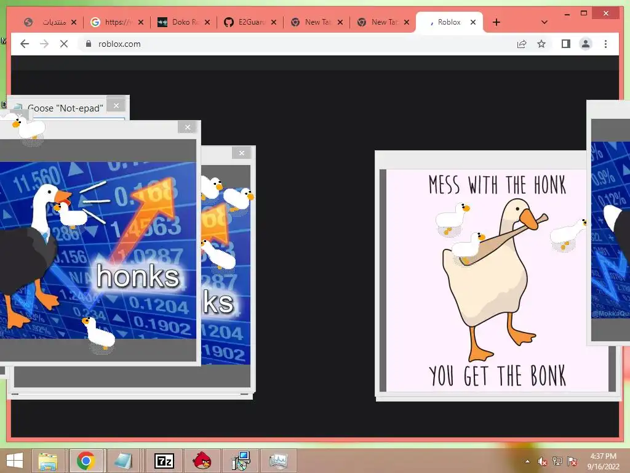Close the Doko tab
The height and width of the screenshot is (473, 630).
(207, 22)
